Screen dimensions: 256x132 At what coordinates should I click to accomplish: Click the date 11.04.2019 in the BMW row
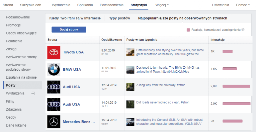coord(109,68)
